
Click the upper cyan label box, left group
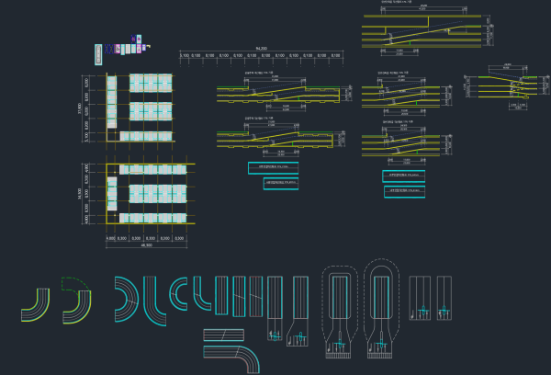(x=274, y=167)
